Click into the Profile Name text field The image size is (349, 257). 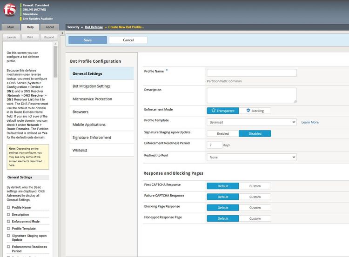click(x=251, y=72)
